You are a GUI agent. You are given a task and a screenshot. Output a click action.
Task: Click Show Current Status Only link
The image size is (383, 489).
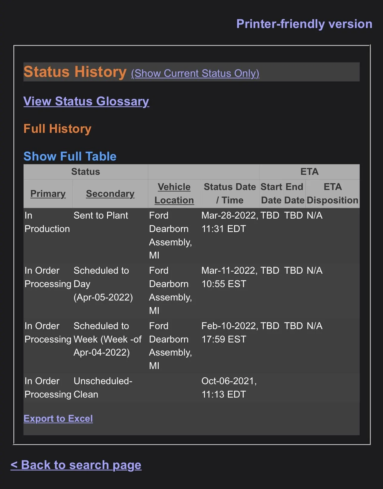pyautogui.click(x=195, y=73)
